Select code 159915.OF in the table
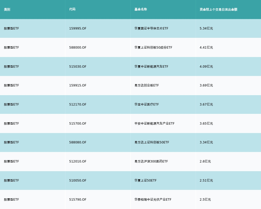 [x=78, y=85]
